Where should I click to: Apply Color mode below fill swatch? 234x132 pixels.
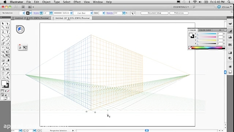pos(2,91)
